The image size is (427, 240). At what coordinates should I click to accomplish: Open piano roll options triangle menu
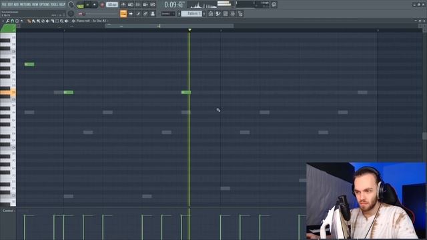3,21
